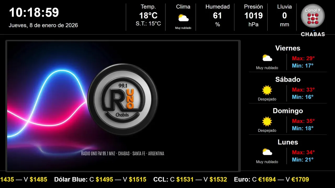
Task: Click the Sábado sun icon
Action: [267, 90]
